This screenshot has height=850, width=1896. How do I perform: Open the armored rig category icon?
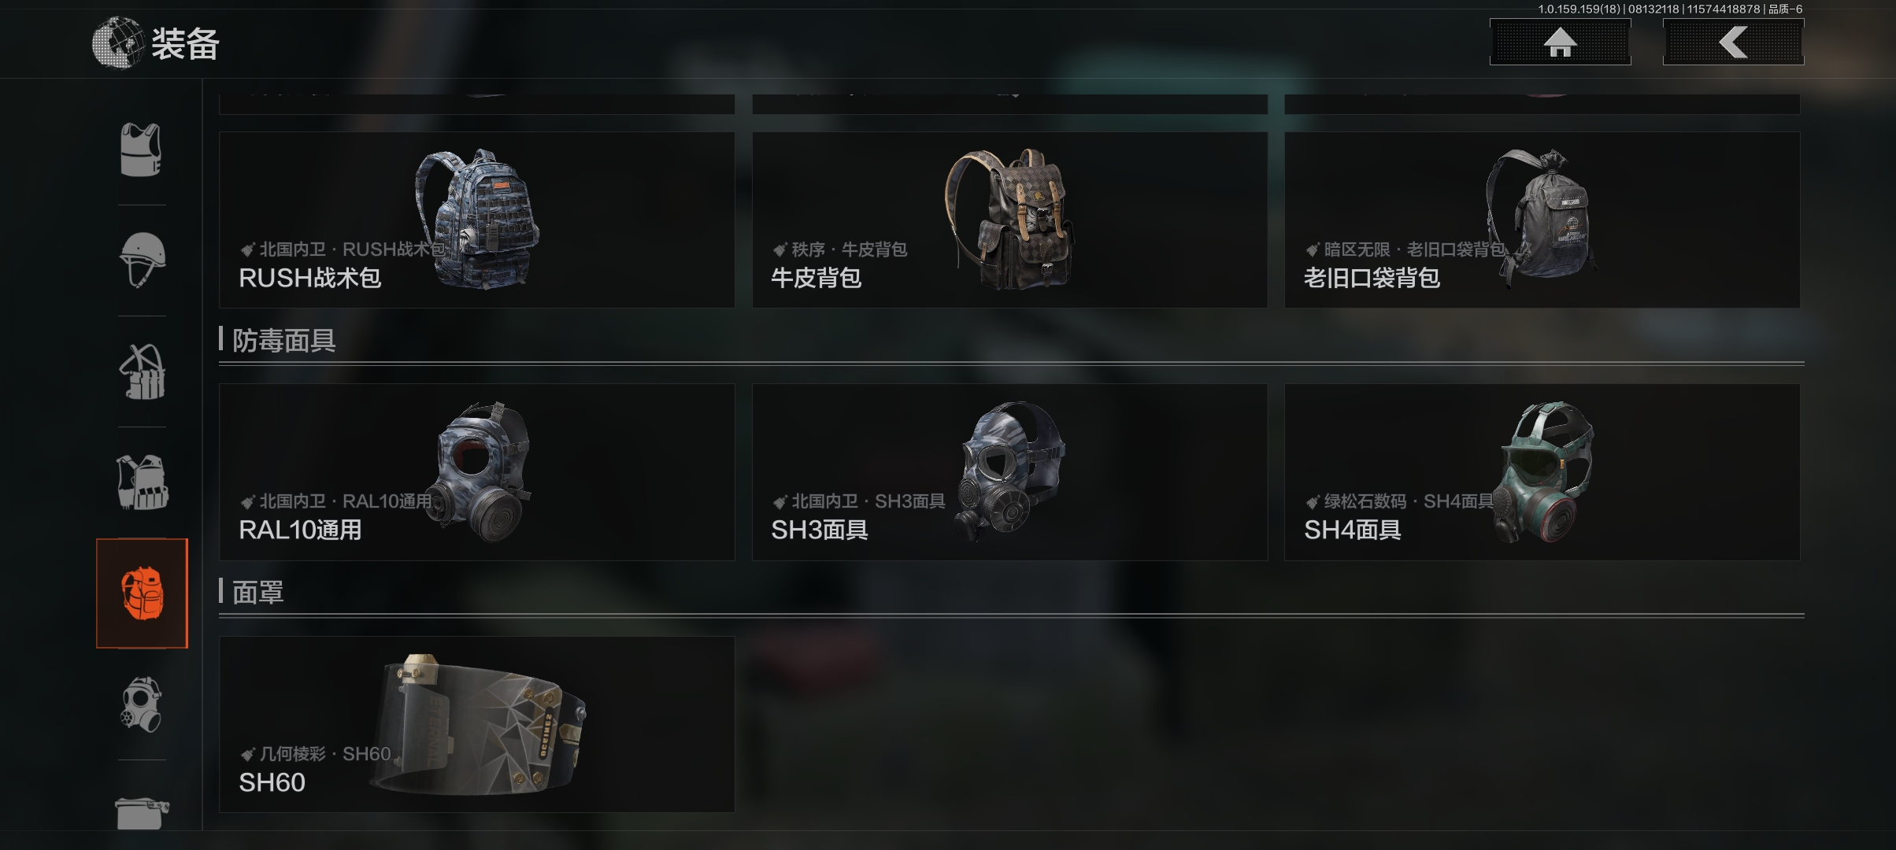point(142,482)
